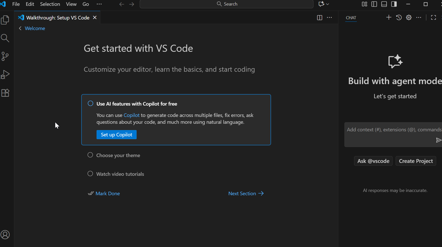Open the Extensions view
This screenshot has width=442, height=247.
tap(5, 93)
